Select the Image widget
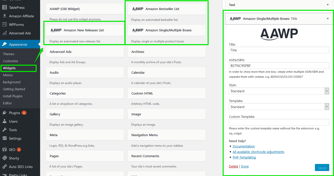Image resolution: width=334 pixels, height=176 pixels. click(x=166, y=114)
